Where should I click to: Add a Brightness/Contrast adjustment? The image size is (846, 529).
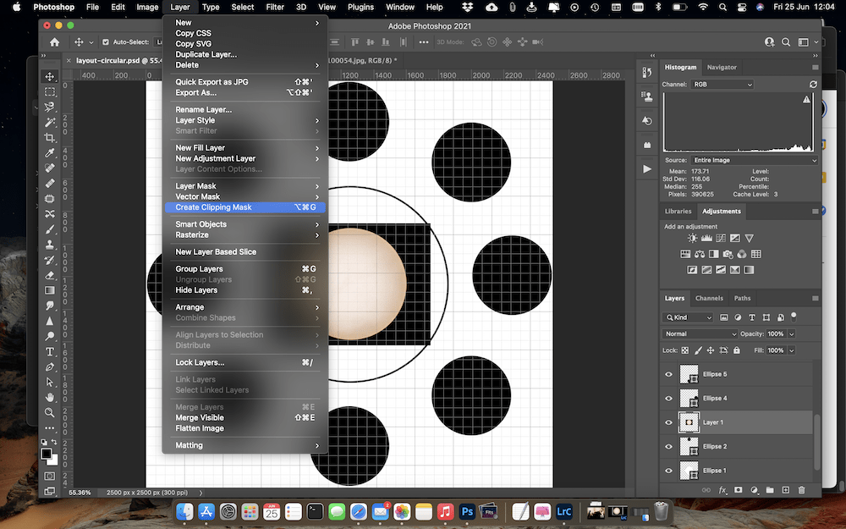pyautogui.click(x=692, y=238)
